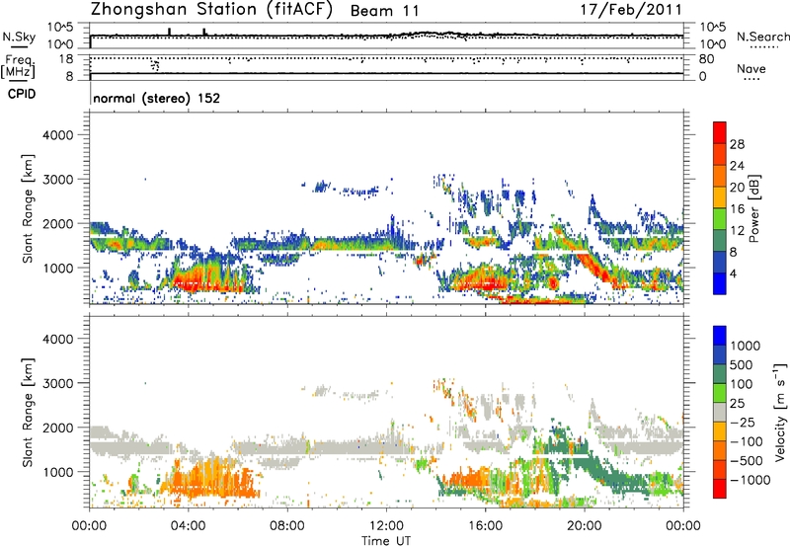Select the Time UT axis title
Image resolution: width=790 pixels, height=547 pixels.
coord(386,541)
